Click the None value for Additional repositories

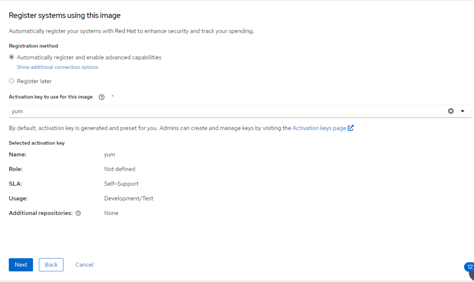click(x=111, y=213)
